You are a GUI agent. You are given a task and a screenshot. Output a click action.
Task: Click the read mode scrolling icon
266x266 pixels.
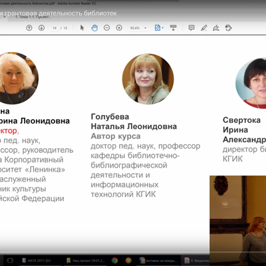(173, 28)
